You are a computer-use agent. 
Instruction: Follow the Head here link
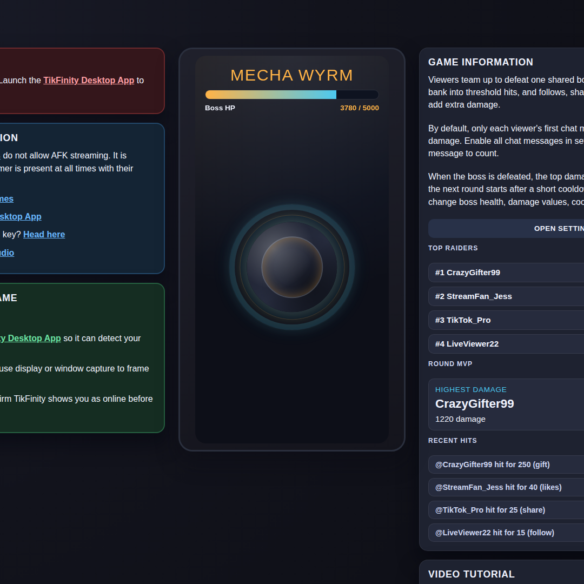click(44, 234)
